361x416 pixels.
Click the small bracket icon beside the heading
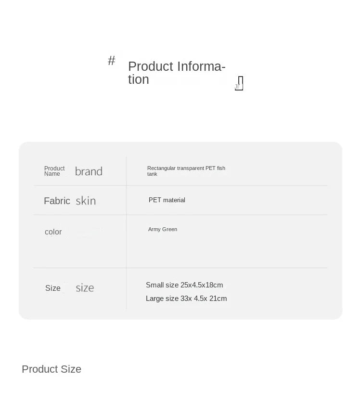239,83
